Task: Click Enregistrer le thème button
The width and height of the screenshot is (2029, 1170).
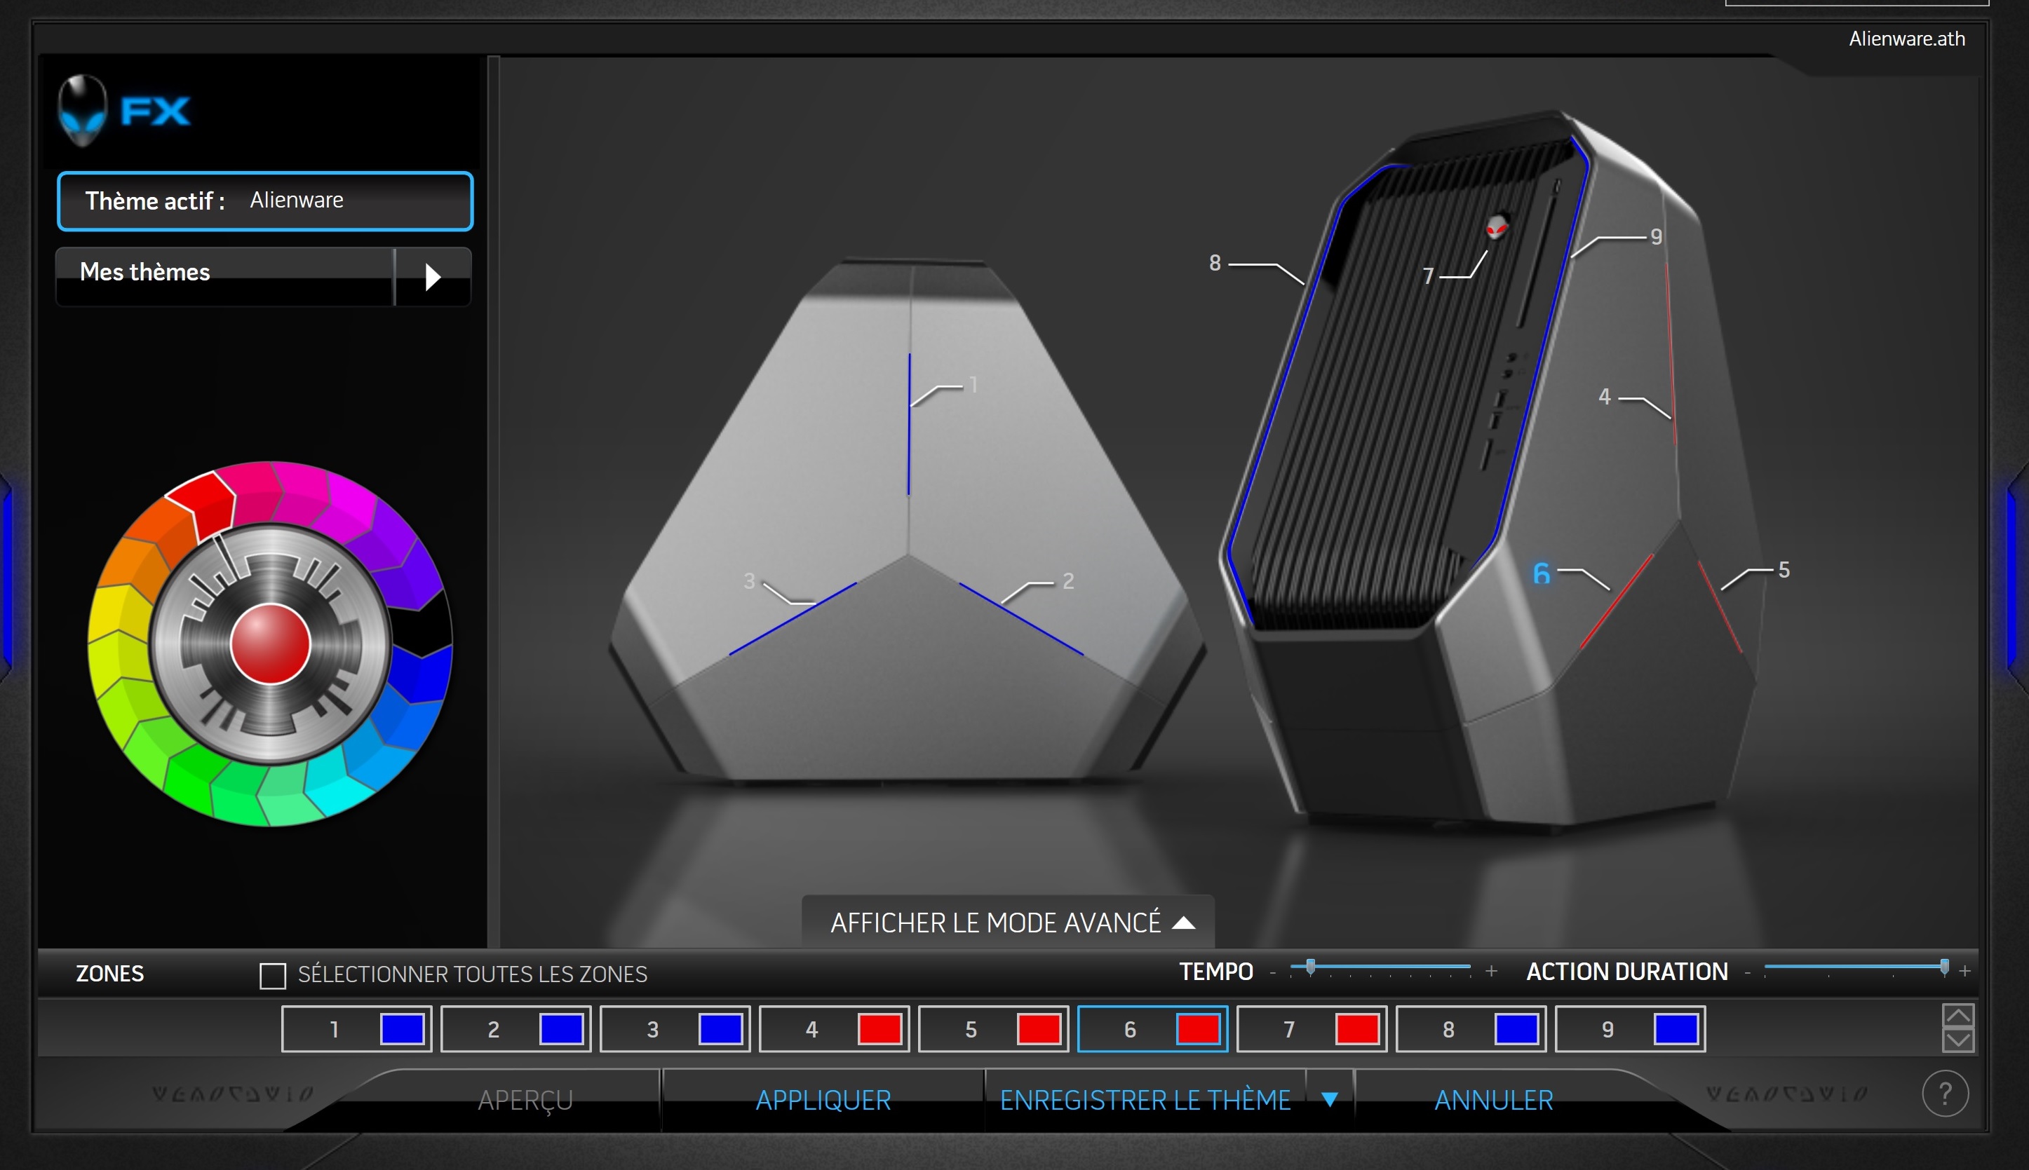Action: coord(1145,1100)
